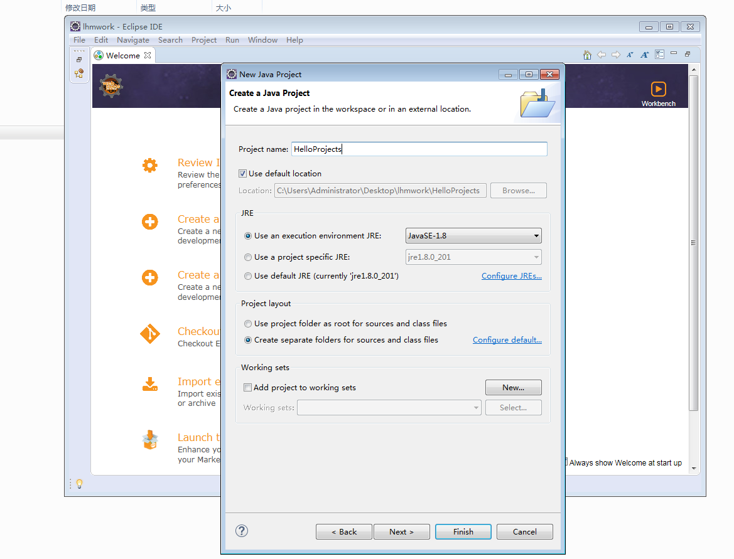The width and height of the screenshot is (734, 559).
Task: Close the Welcome tab with X icon
Action: (148, 55)
